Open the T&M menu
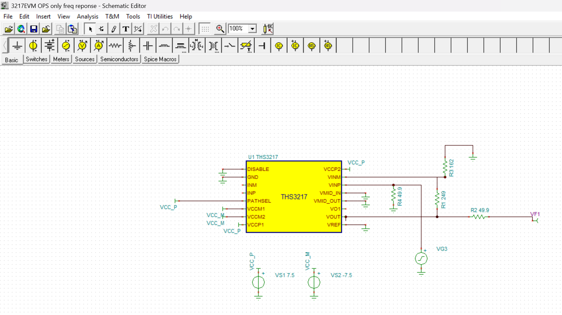Screen dimensions: 562x315 tap(112, 17)
